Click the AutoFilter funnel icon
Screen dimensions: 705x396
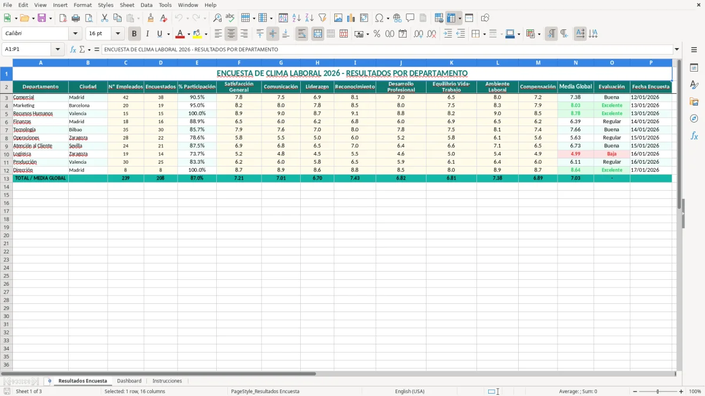tap(323, 18)
